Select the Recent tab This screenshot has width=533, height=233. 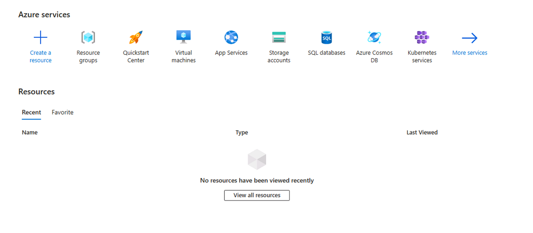point(31,112)
